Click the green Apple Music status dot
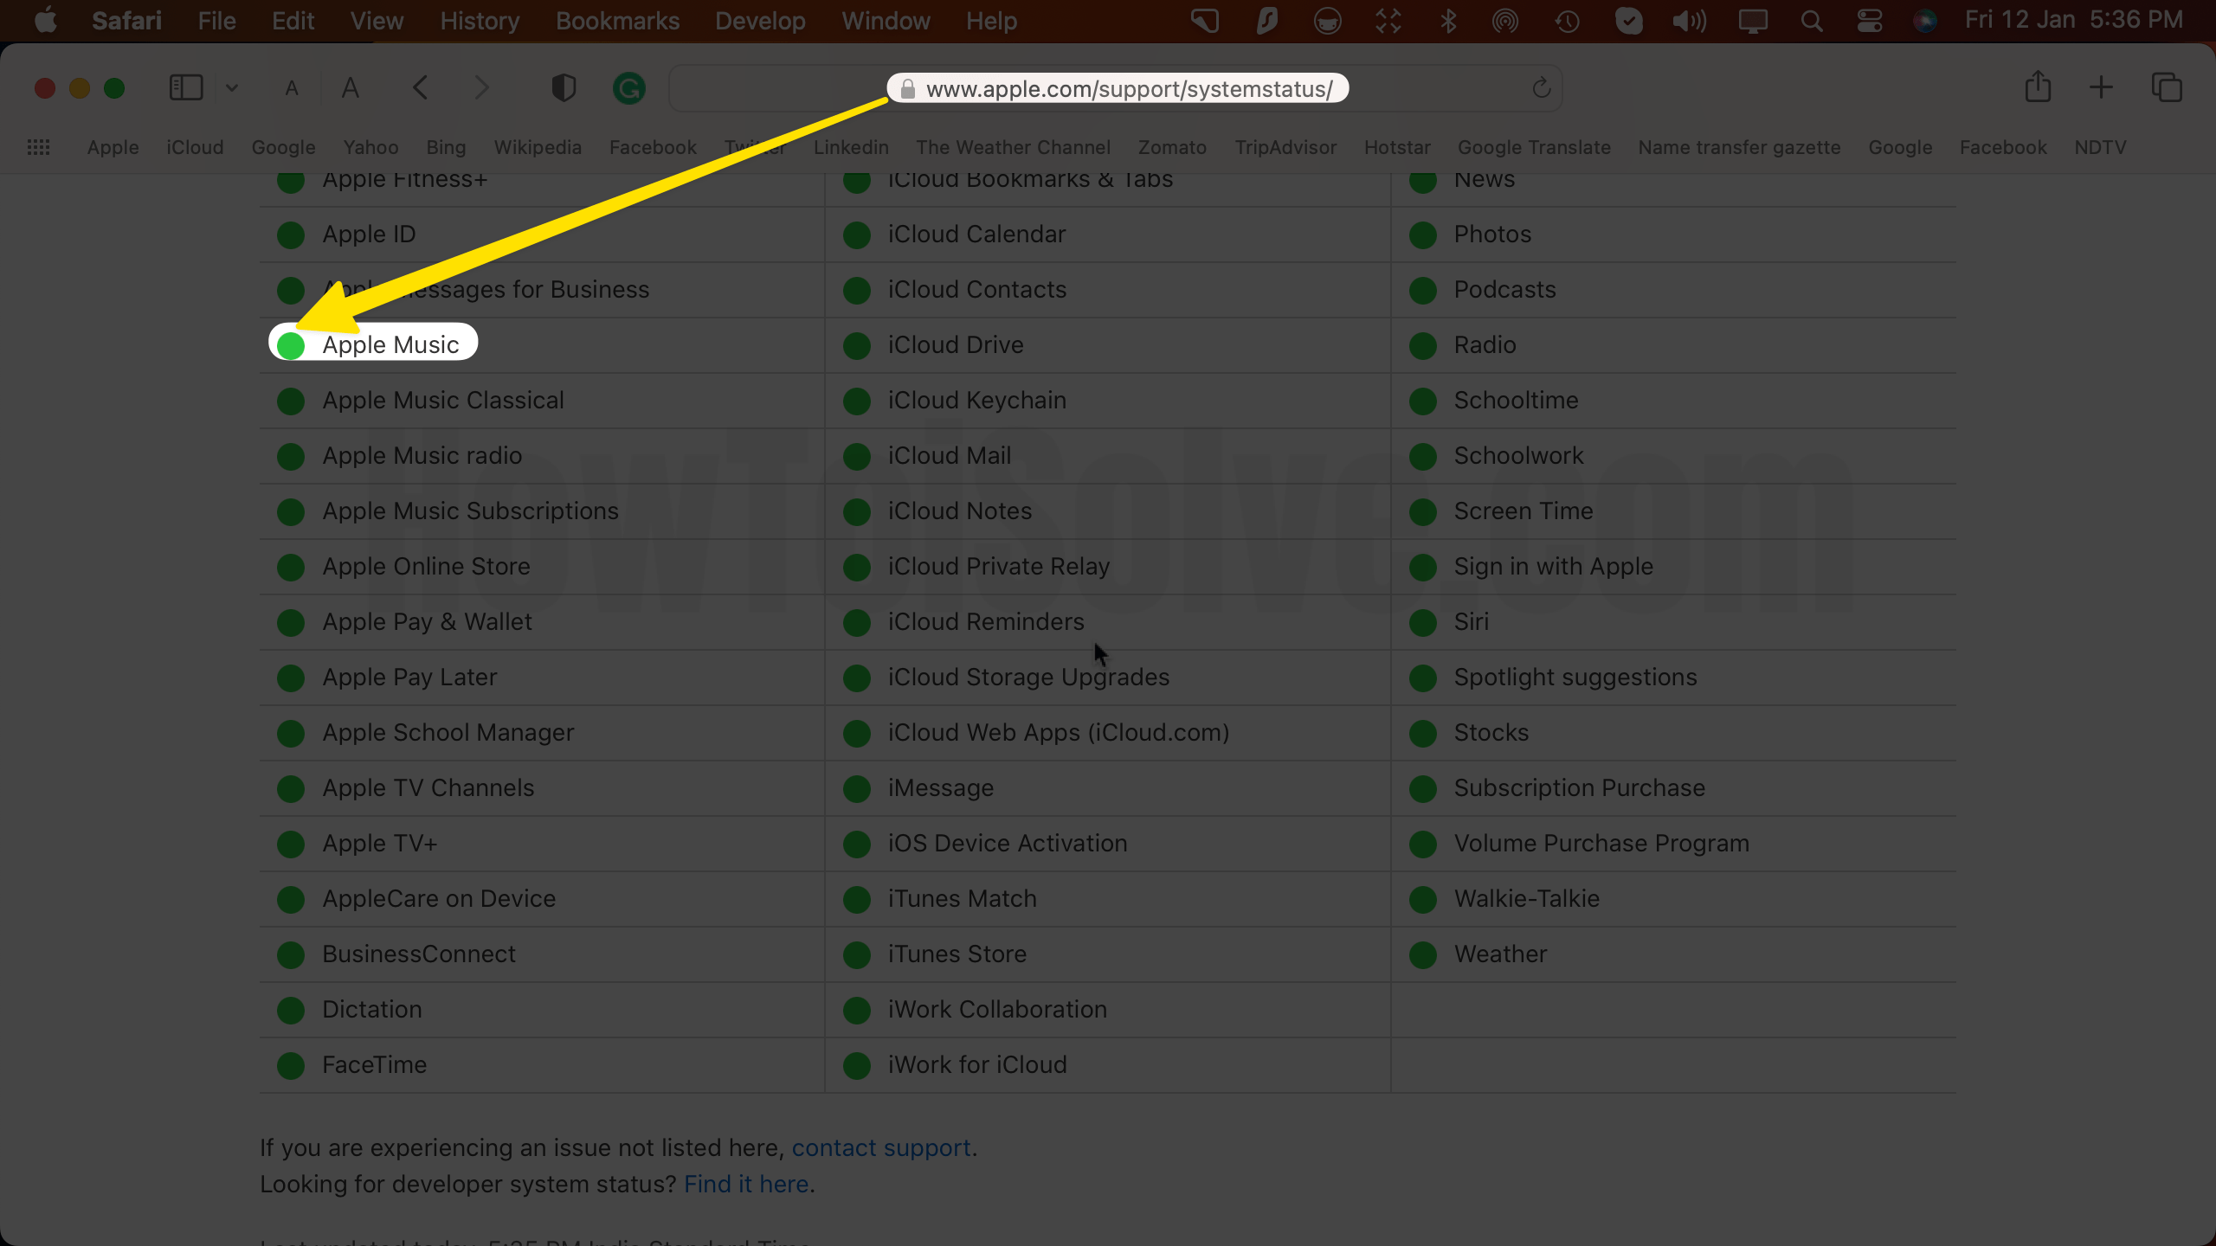Viewport: 2216px width, 1246px height. (291, 345)
